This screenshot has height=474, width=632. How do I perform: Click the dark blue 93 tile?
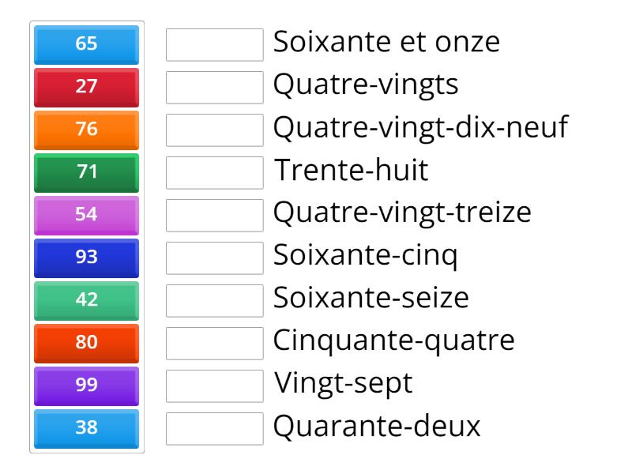[x=85, y=258]
